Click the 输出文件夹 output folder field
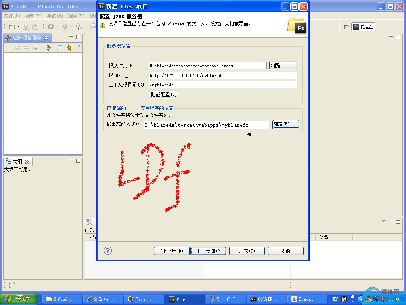Screen dimensions: 406x305 click(x=206, y=125)
